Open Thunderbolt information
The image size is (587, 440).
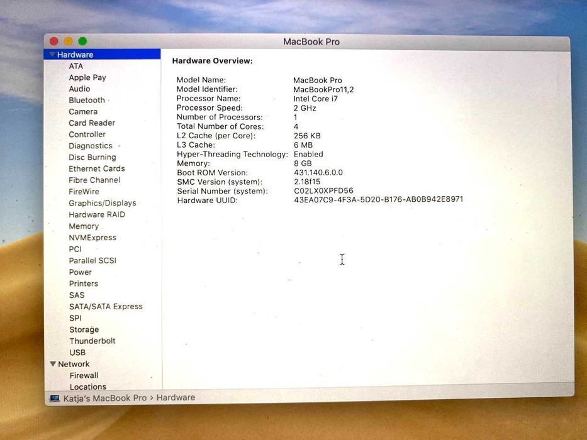(92, 341)
